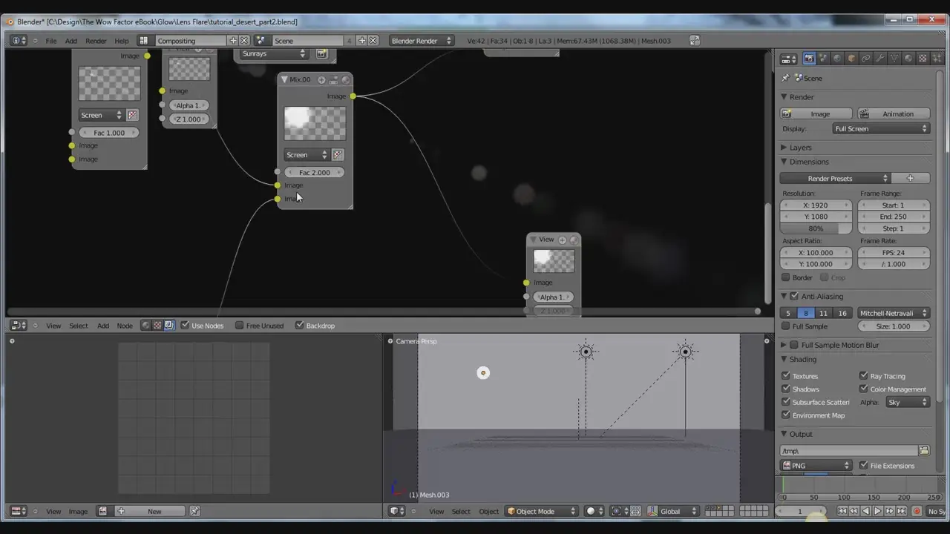Expand the Layers panel
The width and height of the screenshot is (950, 534).
(x=800, y=148)
